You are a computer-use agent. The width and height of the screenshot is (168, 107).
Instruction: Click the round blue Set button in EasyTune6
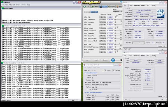coord(113,60)
